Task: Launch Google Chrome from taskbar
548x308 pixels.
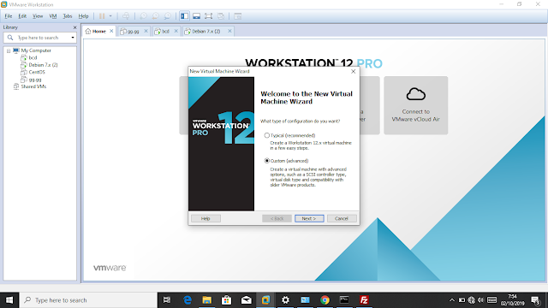Action: [325, 300]
